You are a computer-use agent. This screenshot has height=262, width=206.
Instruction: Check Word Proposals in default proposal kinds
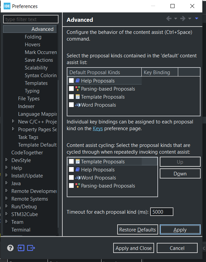[71, 105]
